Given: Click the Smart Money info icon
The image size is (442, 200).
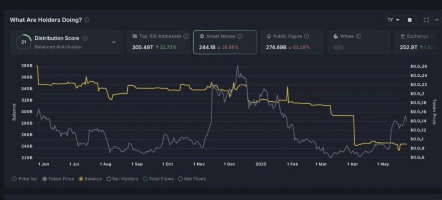Looking at the screenshot, I should coord(240,37).
